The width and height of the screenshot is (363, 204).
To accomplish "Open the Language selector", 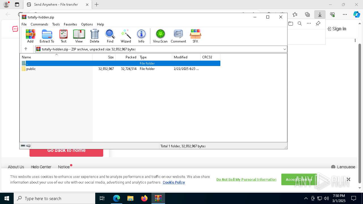I will coord(343,167).
